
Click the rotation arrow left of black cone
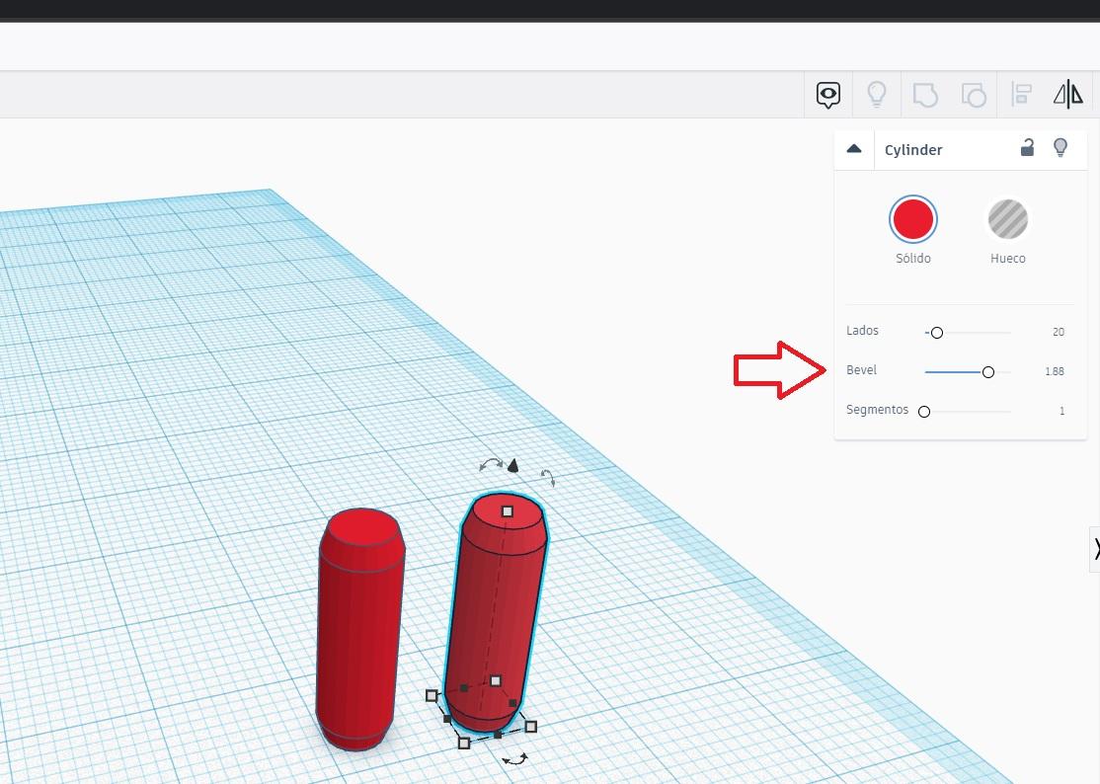pyautogui.click(x=491, y=464)
